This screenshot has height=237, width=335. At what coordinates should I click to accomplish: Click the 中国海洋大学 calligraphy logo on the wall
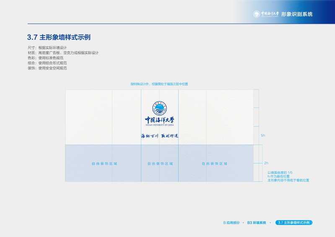click(159, 120)
